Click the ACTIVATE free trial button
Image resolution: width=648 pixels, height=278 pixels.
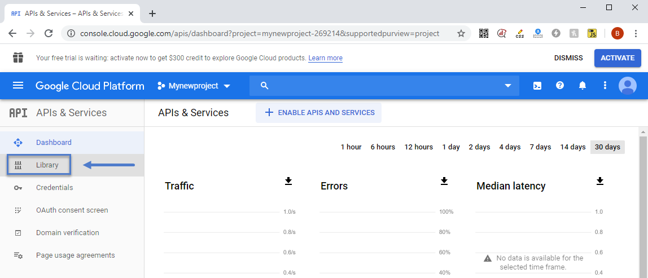pyautogui.click(x=618, y=58)
